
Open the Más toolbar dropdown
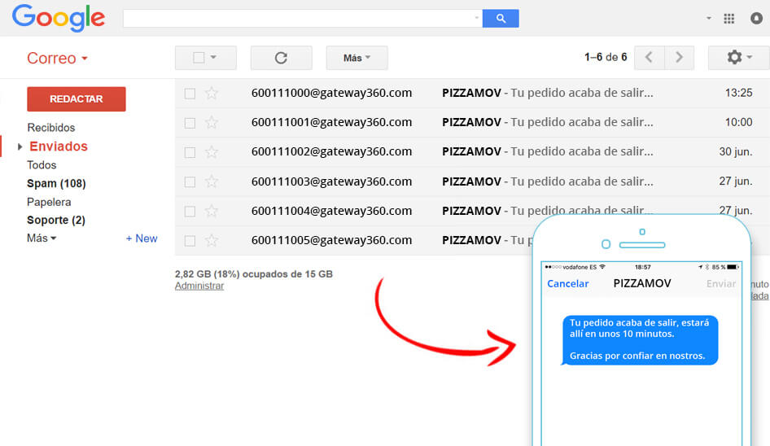[x=357, y=58]
